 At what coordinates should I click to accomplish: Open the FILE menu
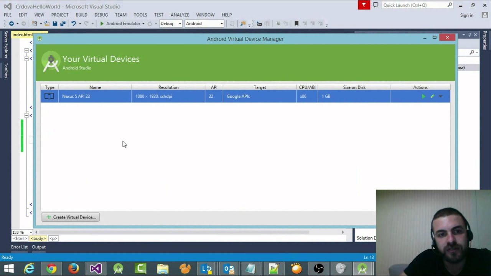coord(8,15)
